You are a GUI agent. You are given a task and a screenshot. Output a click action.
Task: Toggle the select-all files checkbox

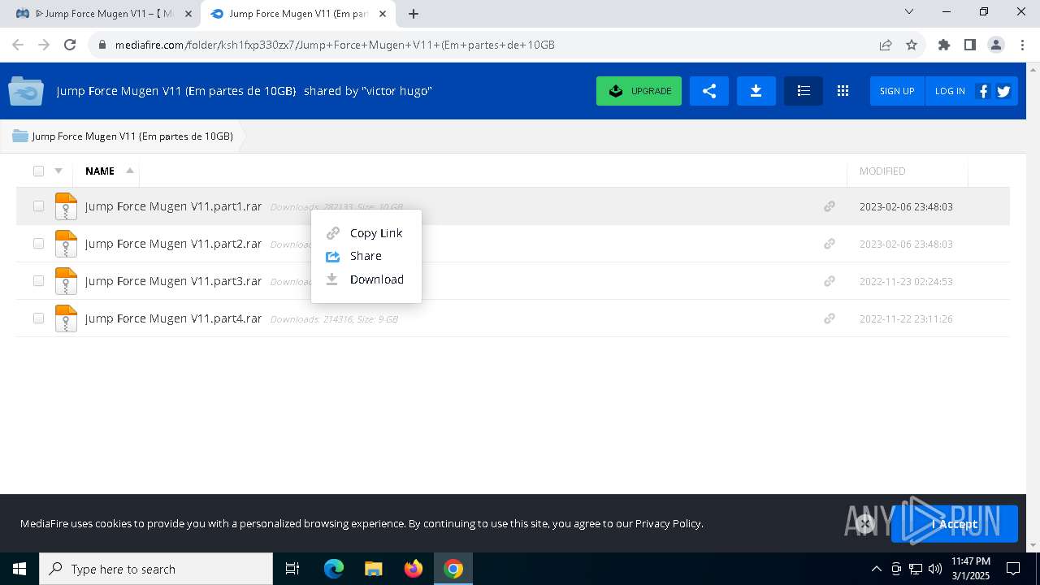[x=38, y=171]
